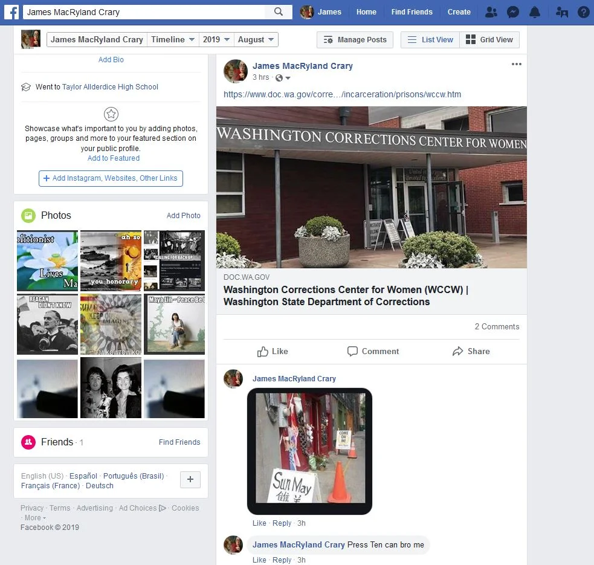This screenshot has width=594, height=565.
Task: Expand the 2019 year dropdown
Action: (x=216, y=39)
